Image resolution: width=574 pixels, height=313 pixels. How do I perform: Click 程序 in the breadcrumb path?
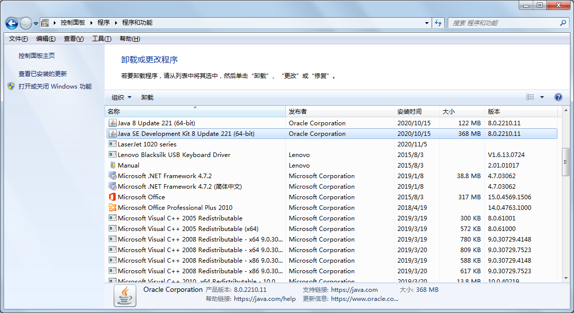(x=104, y=23)
